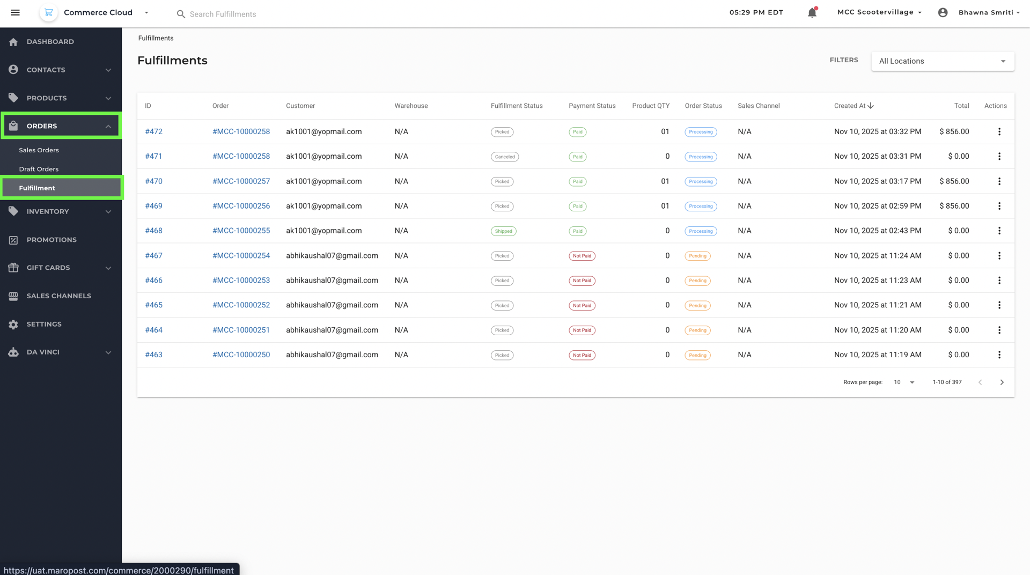Open Sales Orders in sidebar
The image size is (1030, 575).
click(x=39, y=150)
